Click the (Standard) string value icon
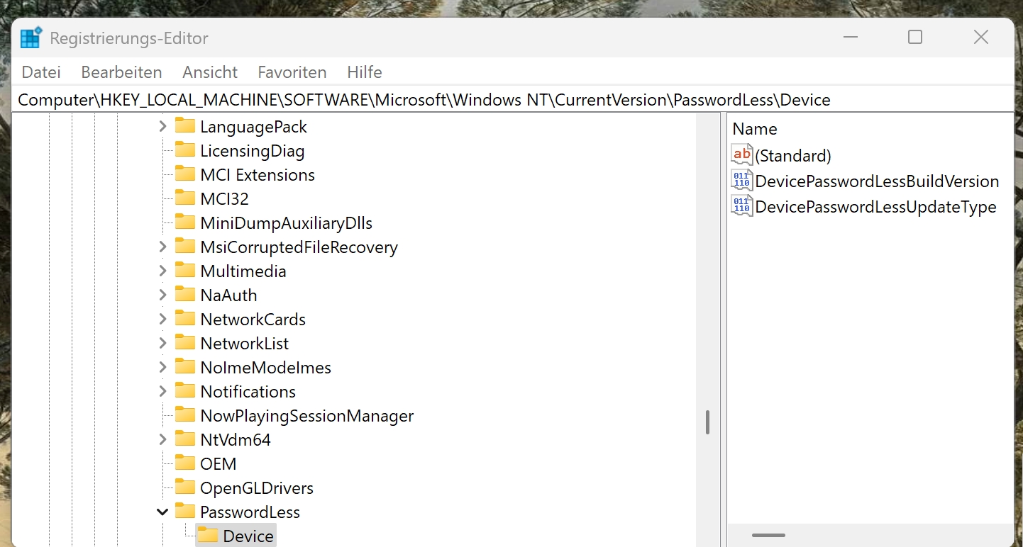This screenshot has height=547, width=1023. tap(742, 154)
